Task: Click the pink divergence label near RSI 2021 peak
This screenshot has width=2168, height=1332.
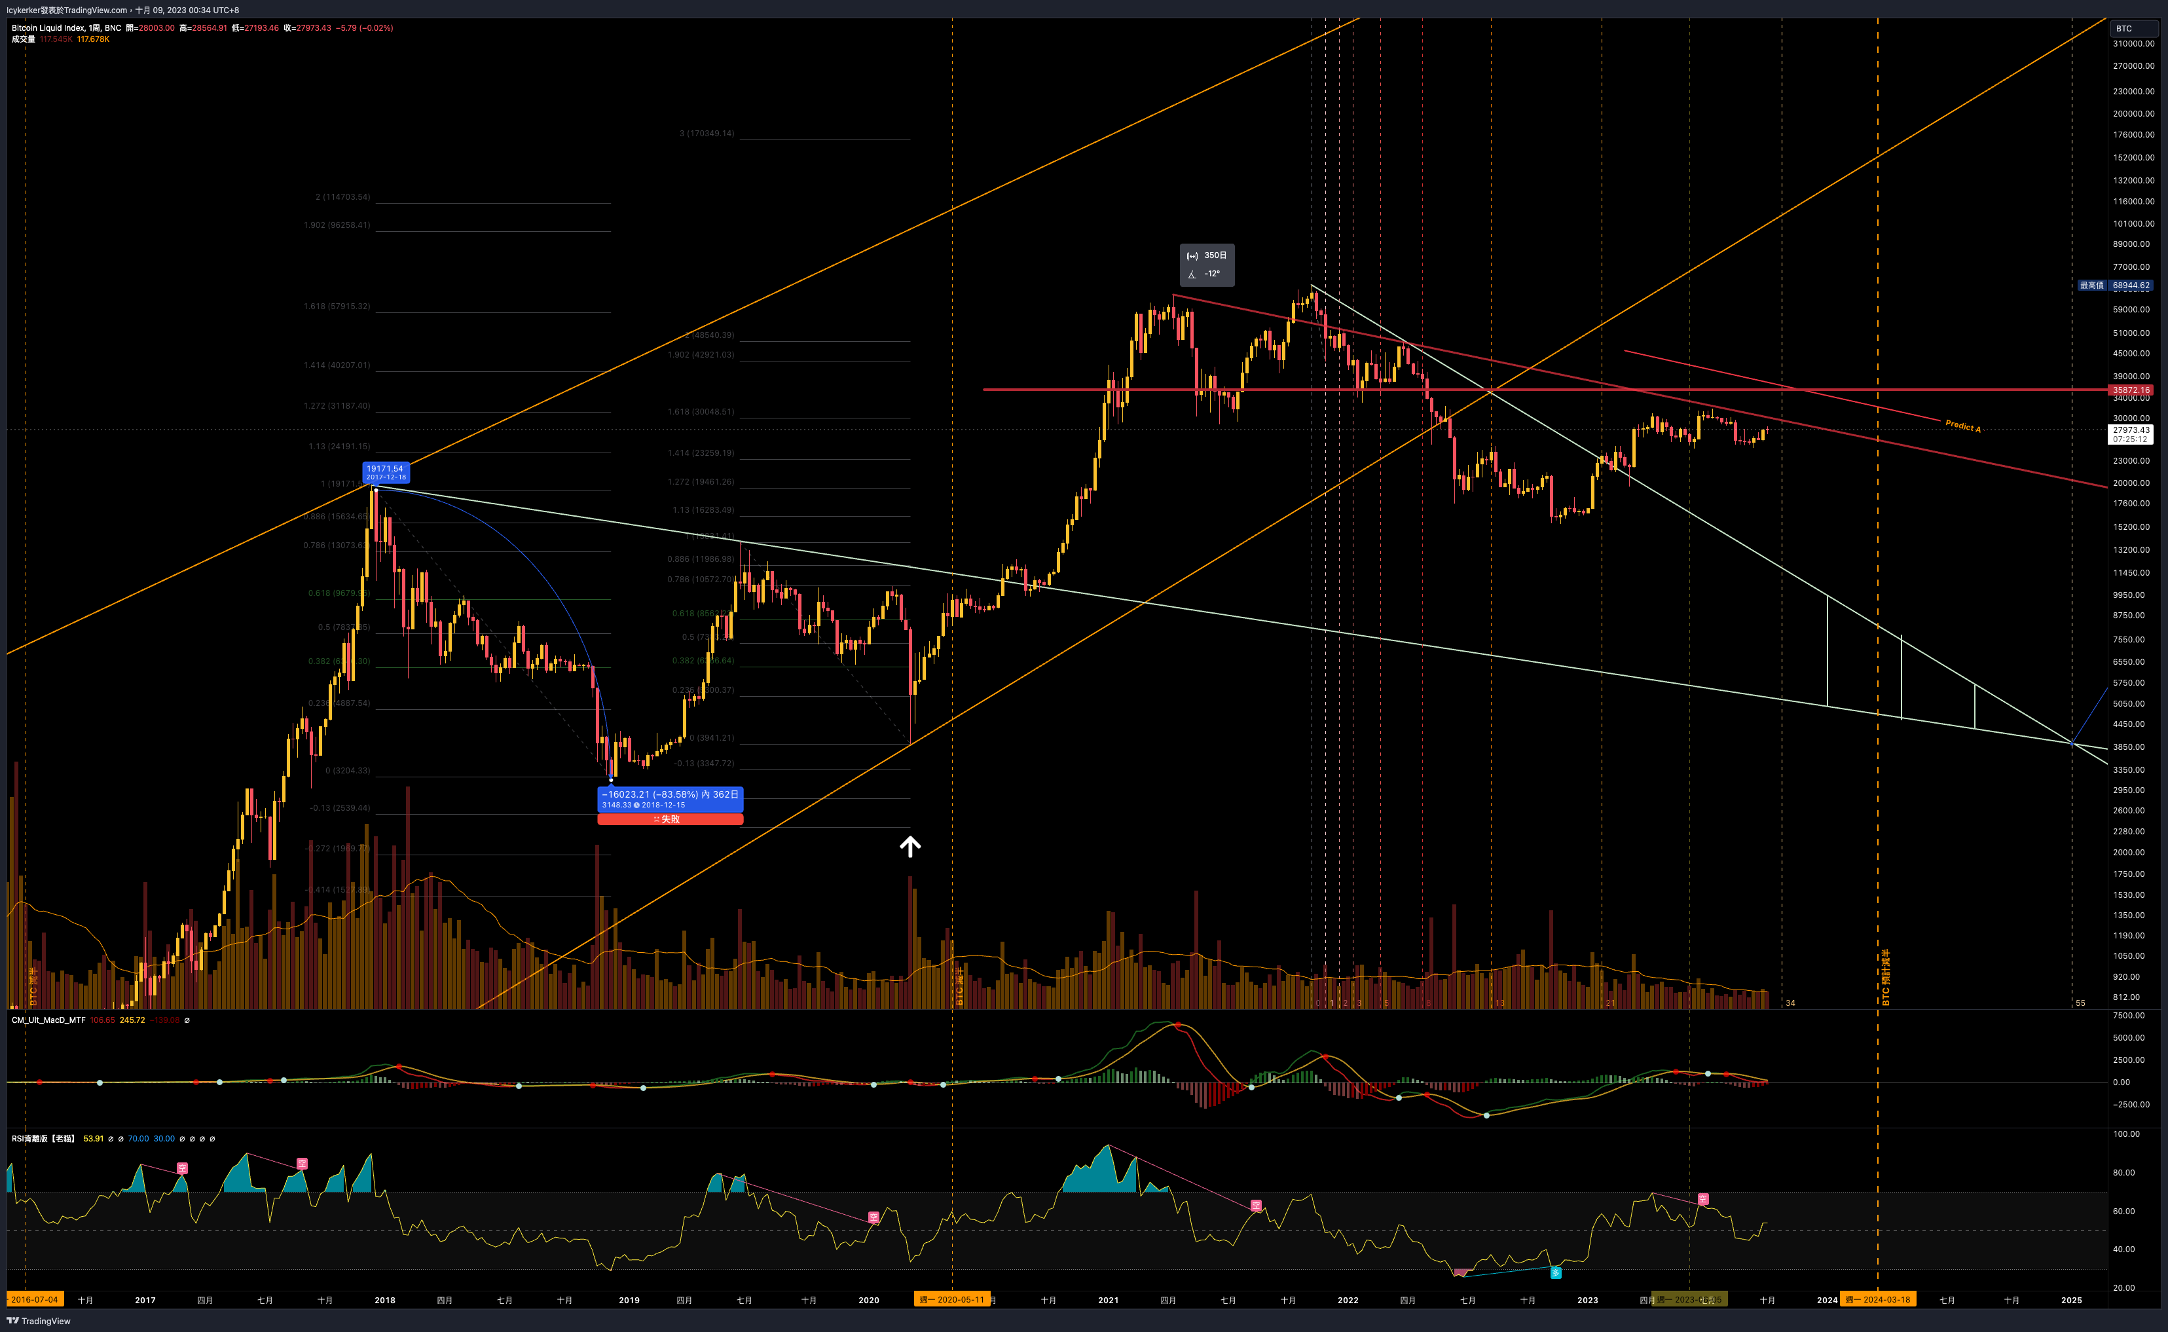Action: [x=1256, y=1205]
